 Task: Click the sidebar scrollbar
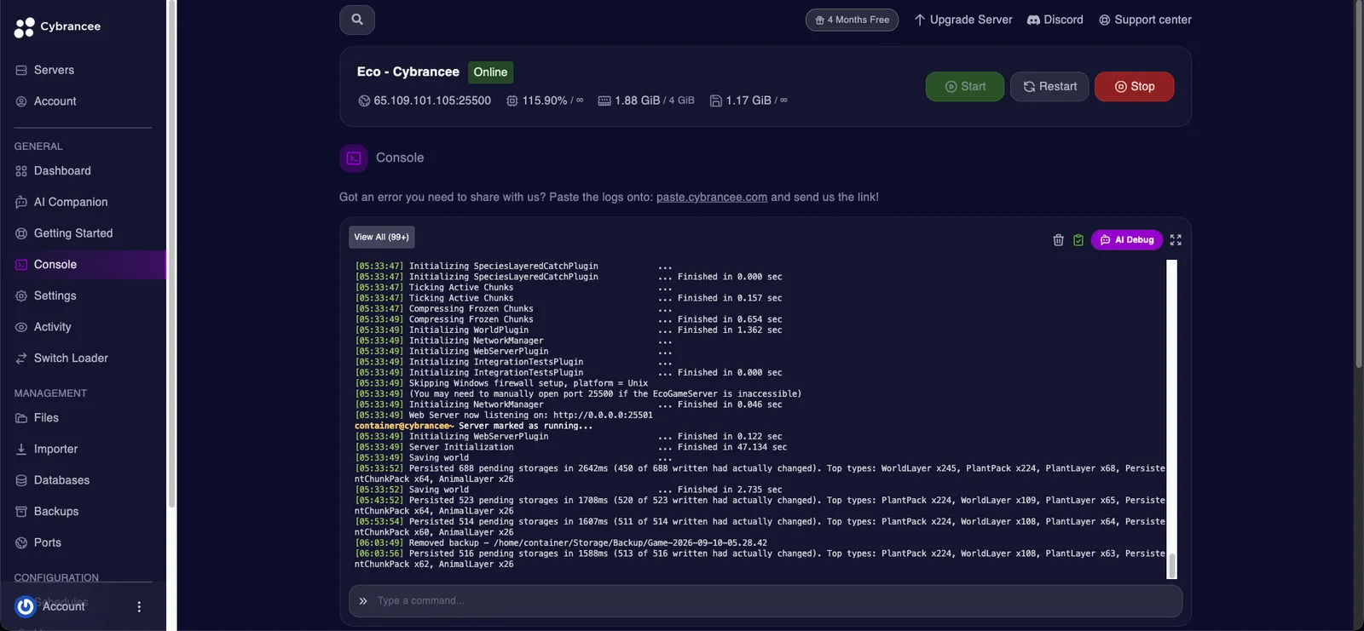pyautogui.click(x=171, y=254)
